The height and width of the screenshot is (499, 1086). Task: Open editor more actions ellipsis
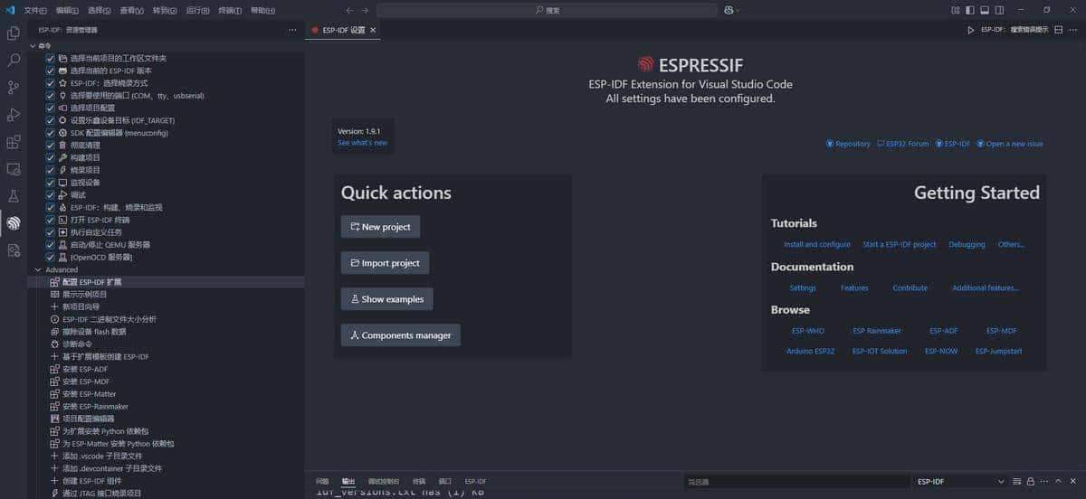click(1074, 30)
